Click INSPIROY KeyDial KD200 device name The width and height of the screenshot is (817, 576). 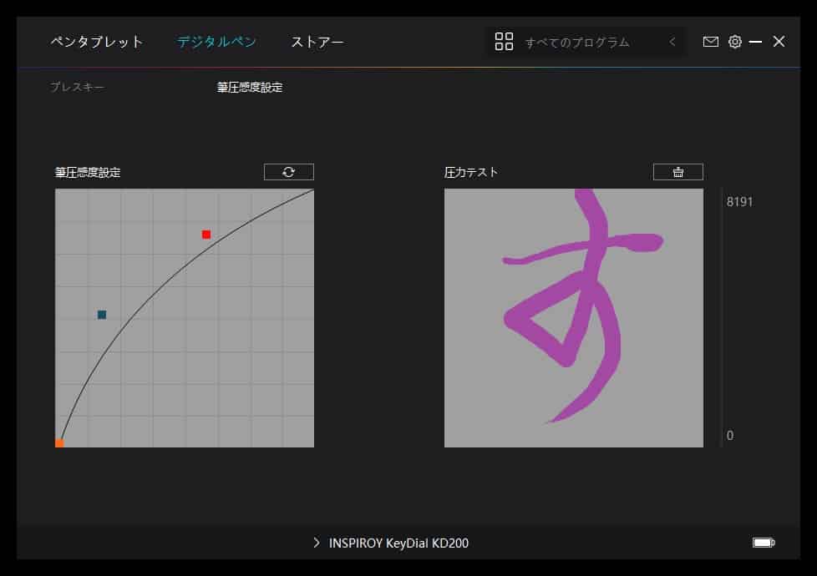pyautogui.click(x=398, y=543)
